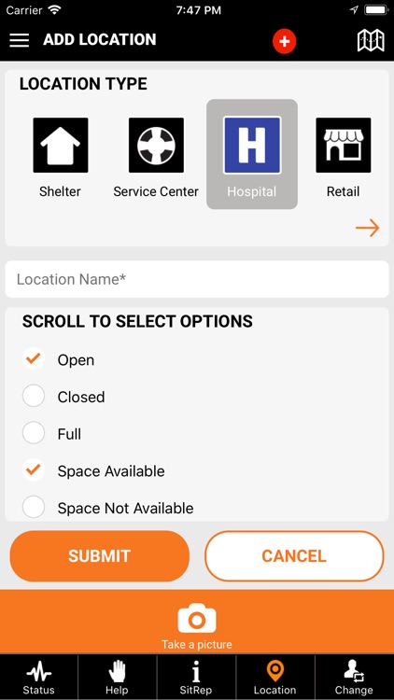The image size is (394, 700).
Task: Tap the red plus emergency icon
Action: 285,41
